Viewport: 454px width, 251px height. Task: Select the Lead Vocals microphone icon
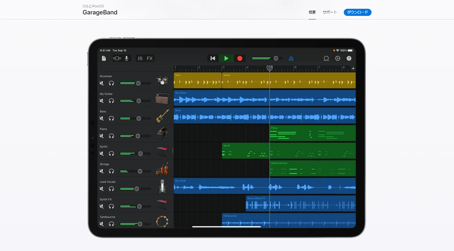click(162, 186)
